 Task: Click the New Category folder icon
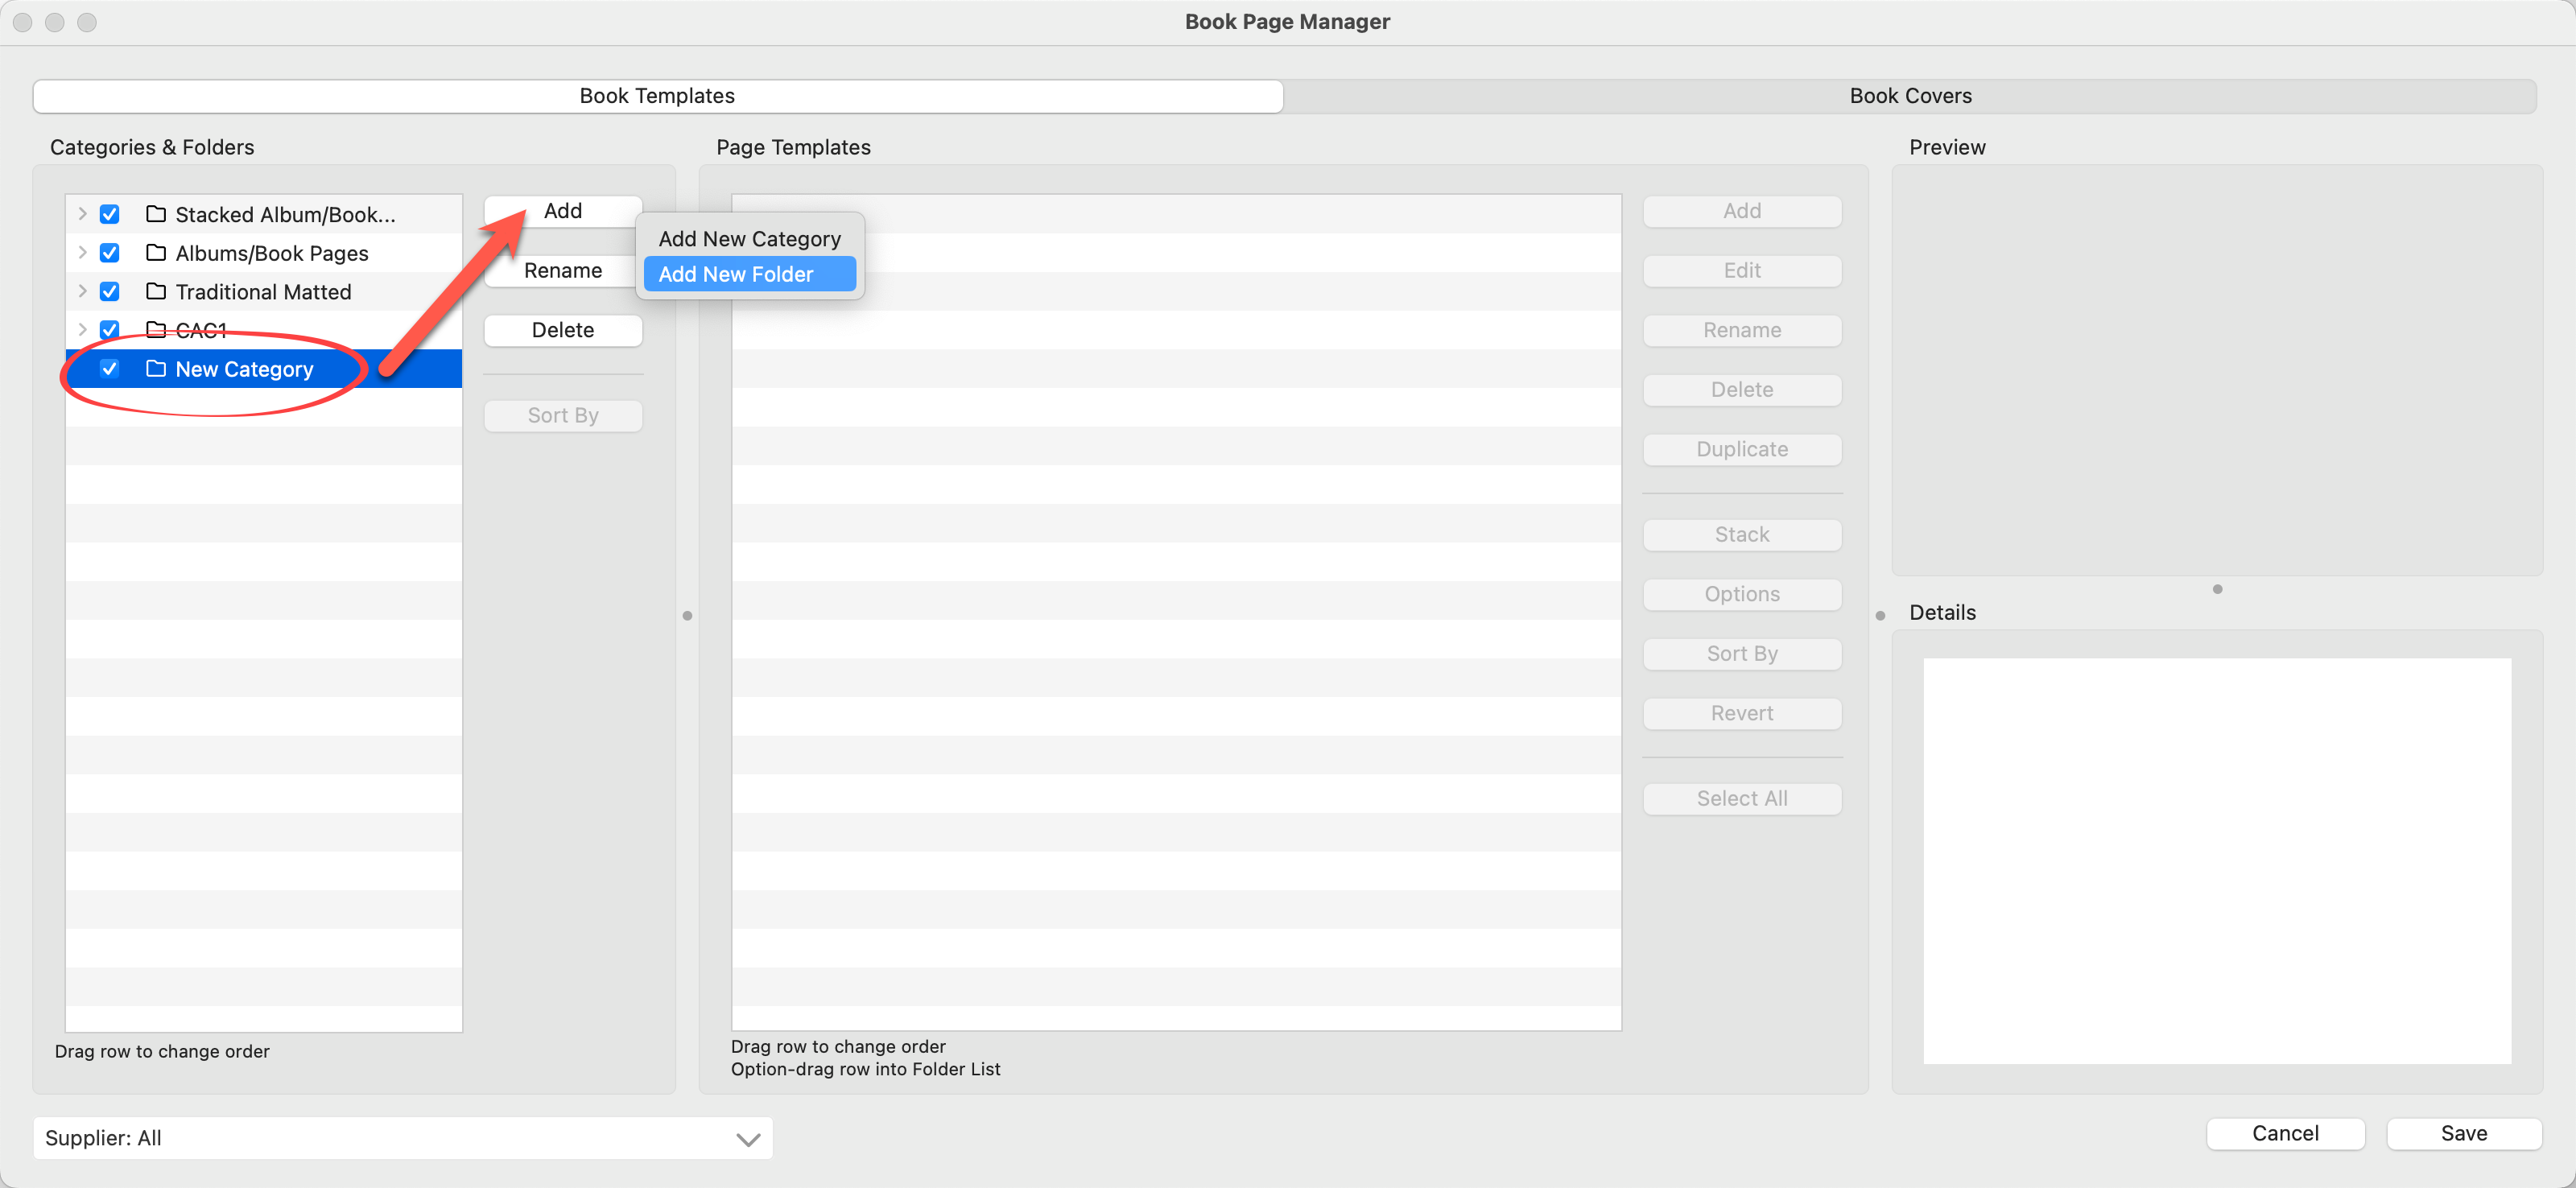(156, 369)
